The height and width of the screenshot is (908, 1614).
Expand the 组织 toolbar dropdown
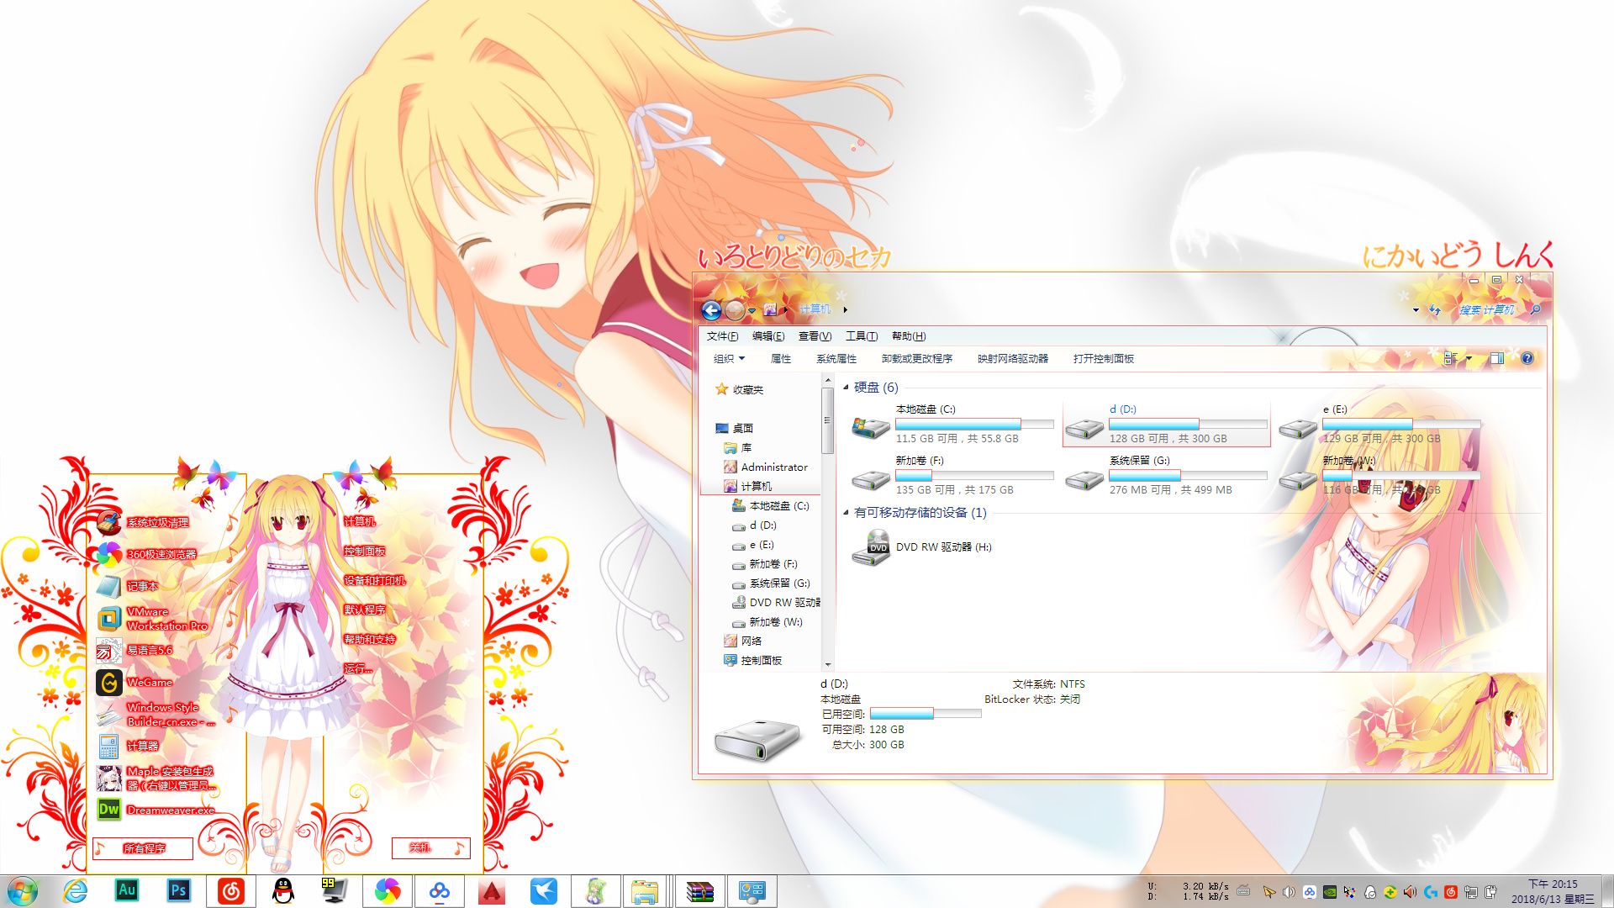click(x=729, y=359)
